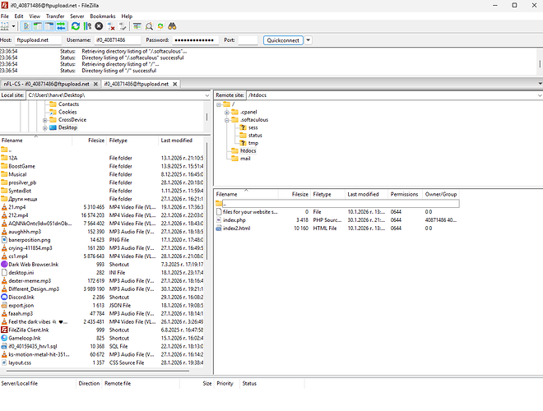Toggle synchronized browsing icon
543x411 pixels.
[161, 26]
